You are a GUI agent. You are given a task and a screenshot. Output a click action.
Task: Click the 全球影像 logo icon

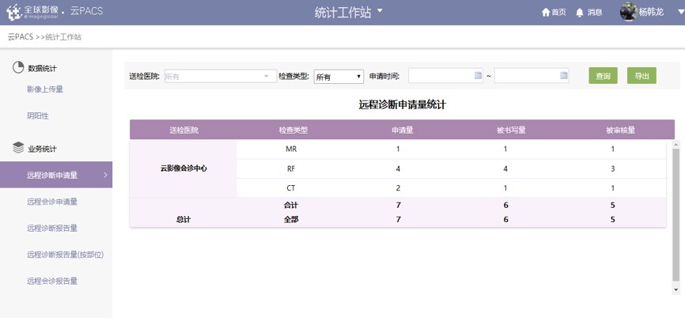click(x=13, y=12)
